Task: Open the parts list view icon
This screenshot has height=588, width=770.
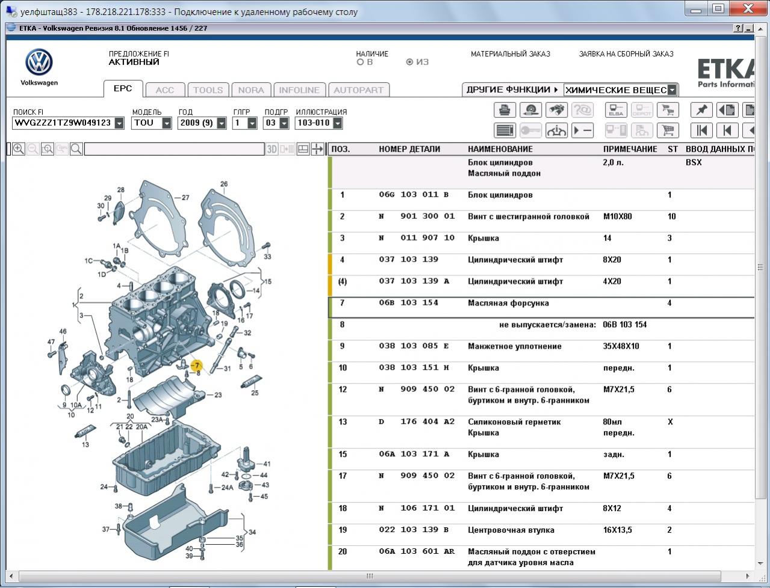Action: [505, 130]
